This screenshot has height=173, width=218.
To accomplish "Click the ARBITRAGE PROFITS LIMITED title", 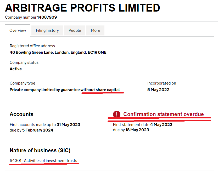I will tap(82, 8).
